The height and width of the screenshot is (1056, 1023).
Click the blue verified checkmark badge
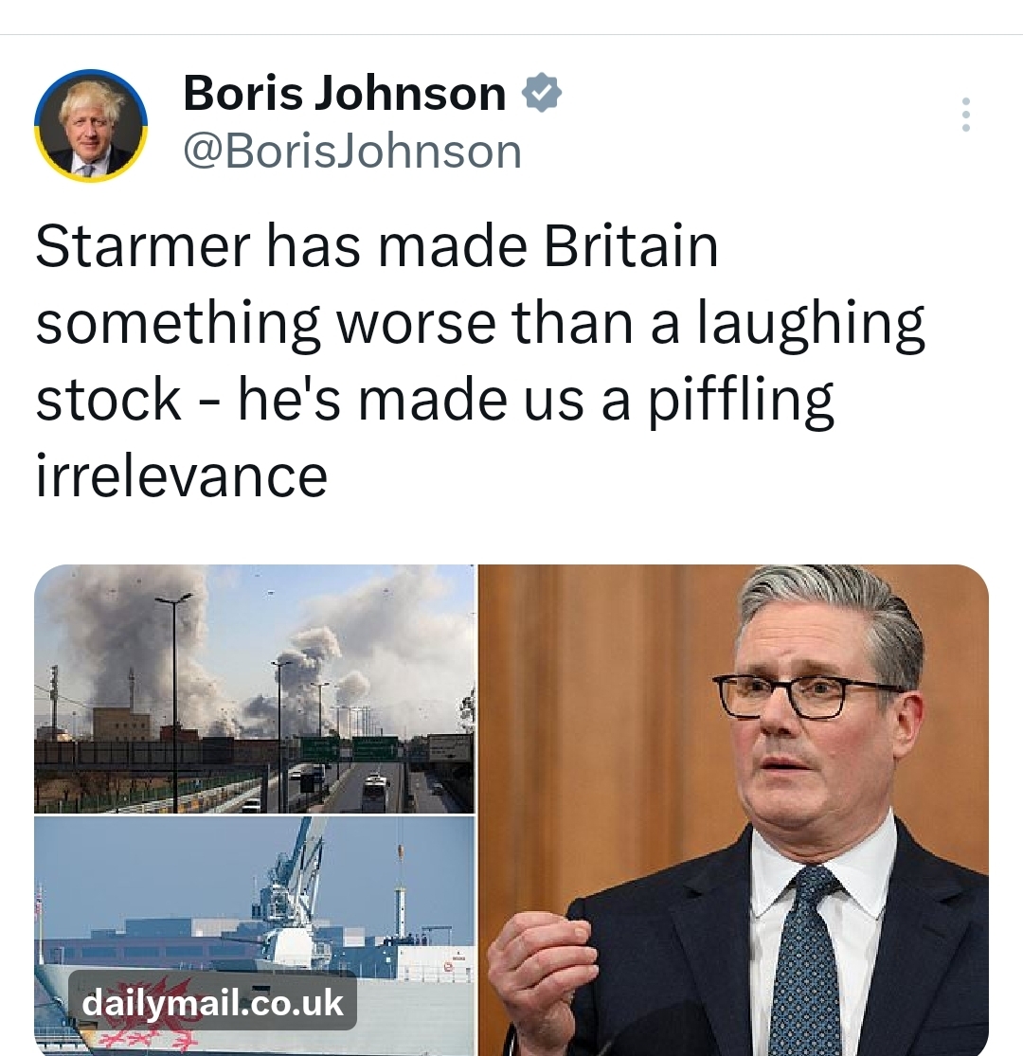point(543,93)
